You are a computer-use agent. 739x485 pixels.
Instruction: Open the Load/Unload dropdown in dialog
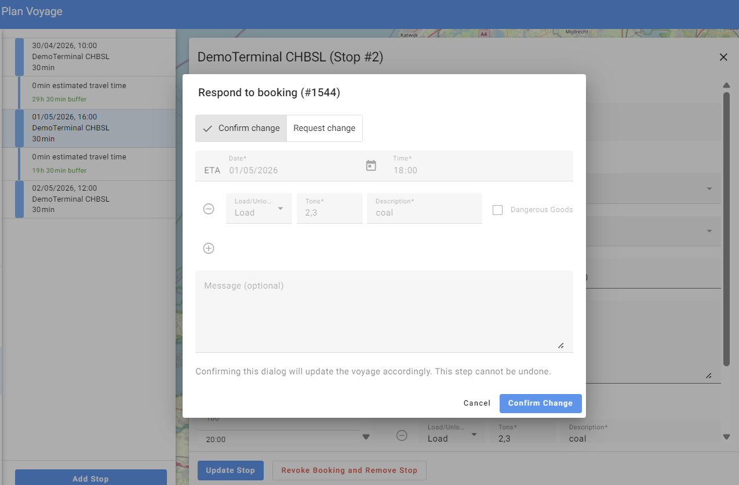click(x=259, y=209)
